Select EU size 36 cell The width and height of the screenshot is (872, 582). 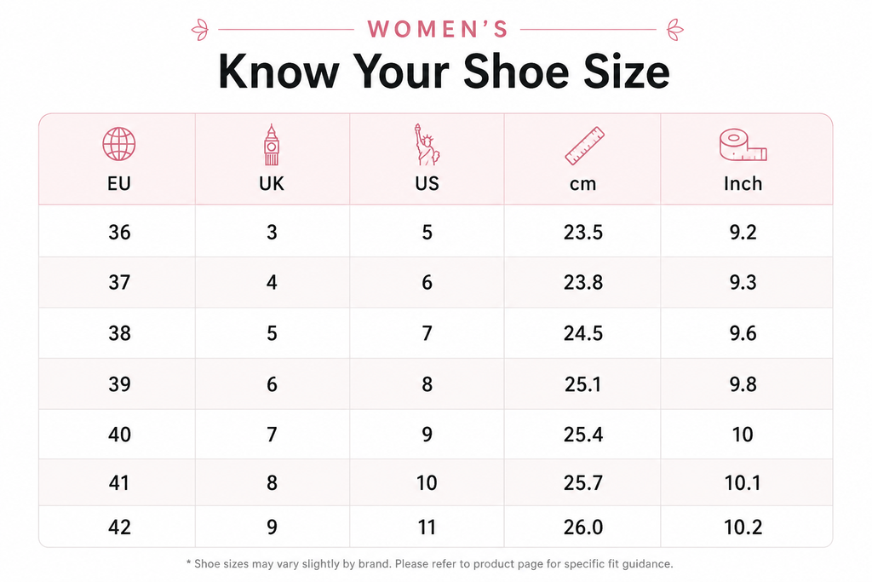point(119,232)
